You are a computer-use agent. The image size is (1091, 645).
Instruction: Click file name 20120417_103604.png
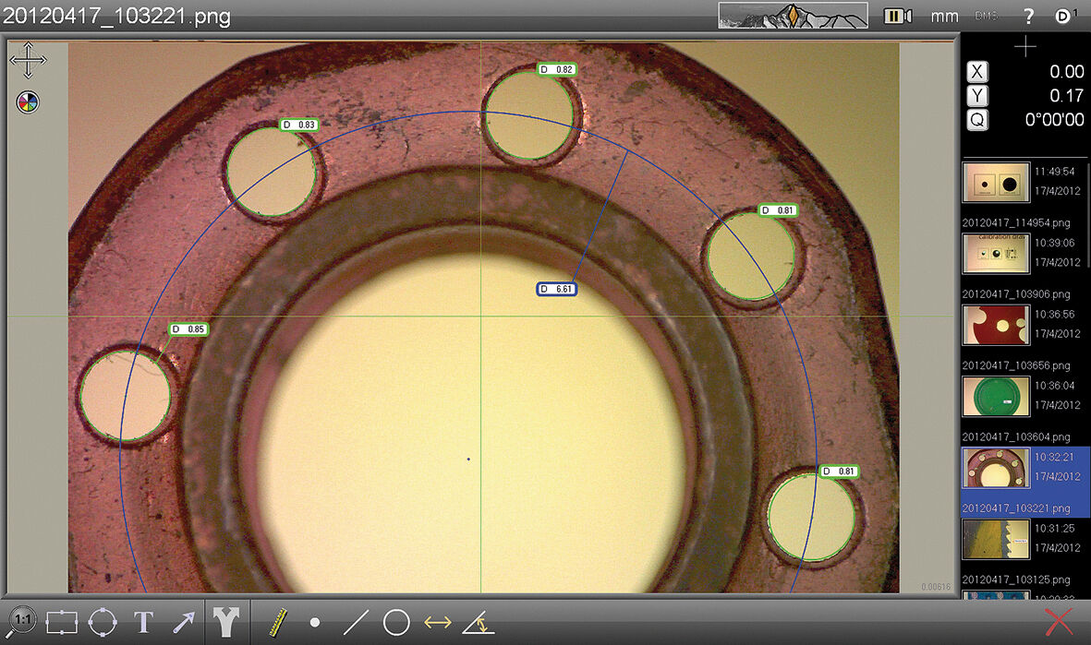(x=1016, y=437)
